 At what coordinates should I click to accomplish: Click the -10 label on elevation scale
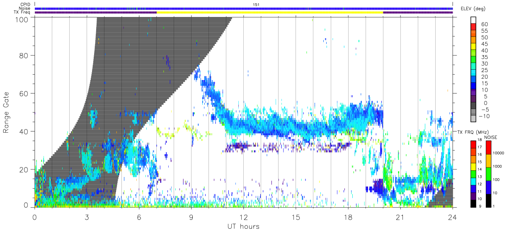point(484,116)
